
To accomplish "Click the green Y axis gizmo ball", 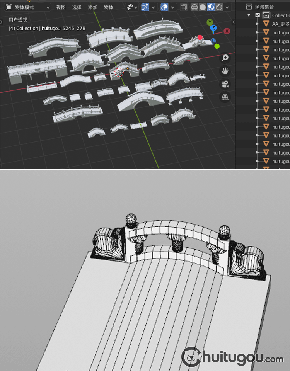I will pyautogui.click(x=210, y=22).
